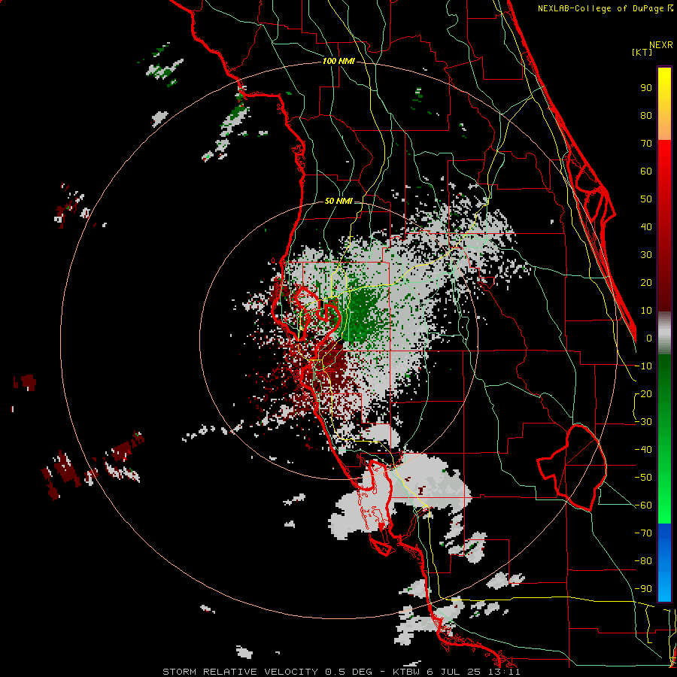Image resolution: width=677 pixels, height=677 pixels.
Task: Click the -70 value on the velocity scale
Action: click(x=643, y=533)
